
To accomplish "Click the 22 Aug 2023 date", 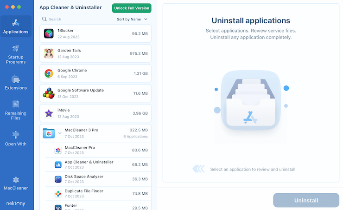I will (x=69, y=37).
